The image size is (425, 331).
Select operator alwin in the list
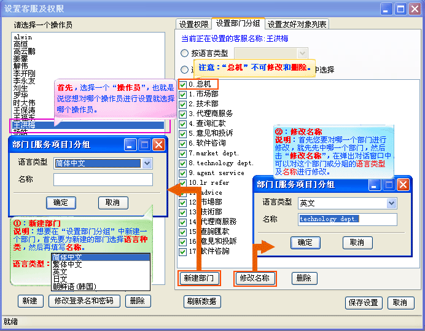pyautogui.click(x=23, y=37)
